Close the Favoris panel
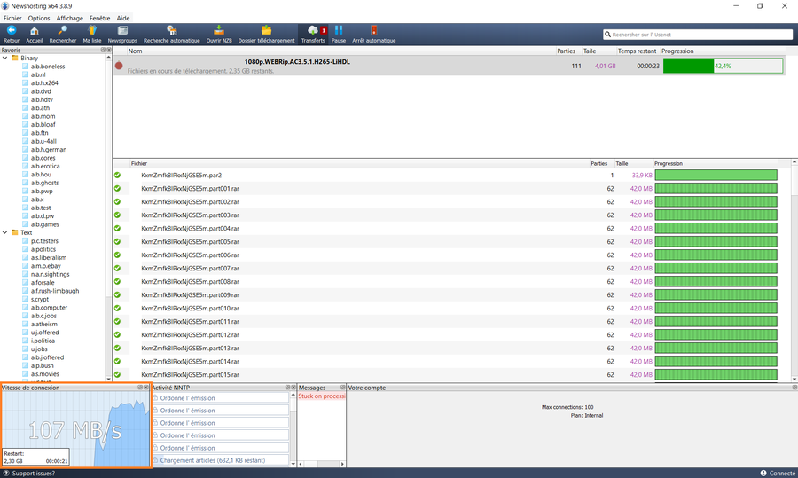 tap(108, 51)
